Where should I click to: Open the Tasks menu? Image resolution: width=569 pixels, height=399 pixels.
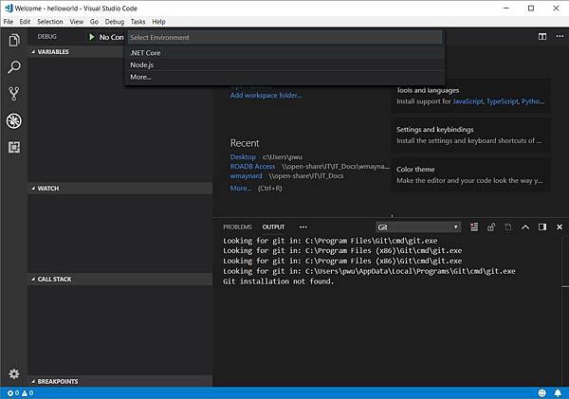pos(138,22)
